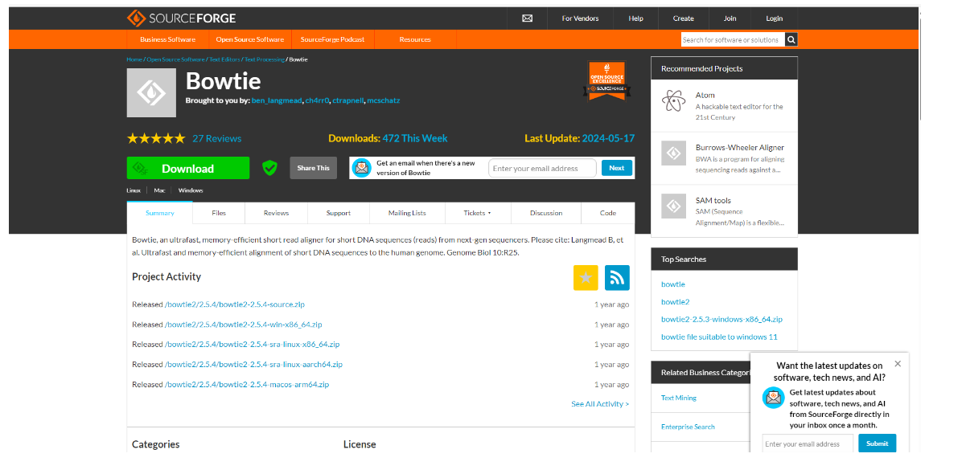Click the Burrows-Wheeler Aligner project icon
Screen dimensions: 962x474
point(673,153)
